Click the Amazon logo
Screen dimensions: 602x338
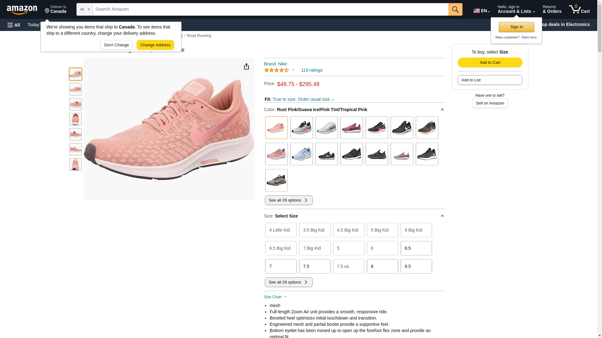coord(22,10)
